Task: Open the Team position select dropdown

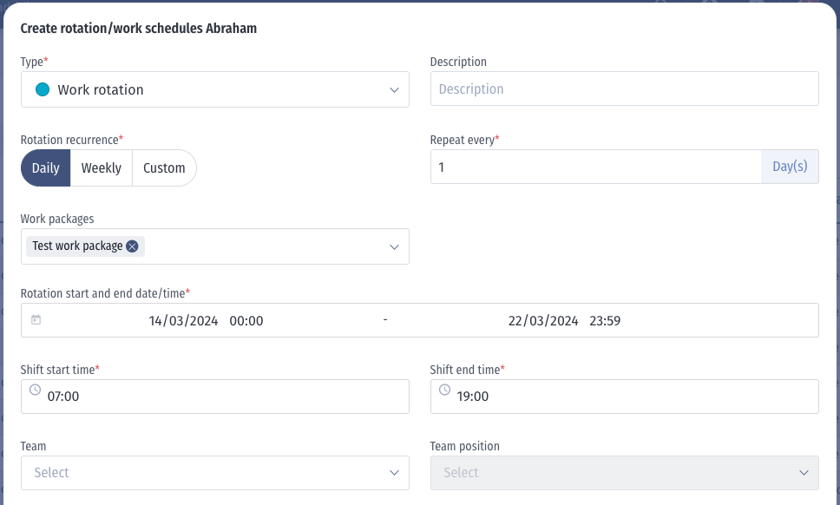Action: pos(625,473)
